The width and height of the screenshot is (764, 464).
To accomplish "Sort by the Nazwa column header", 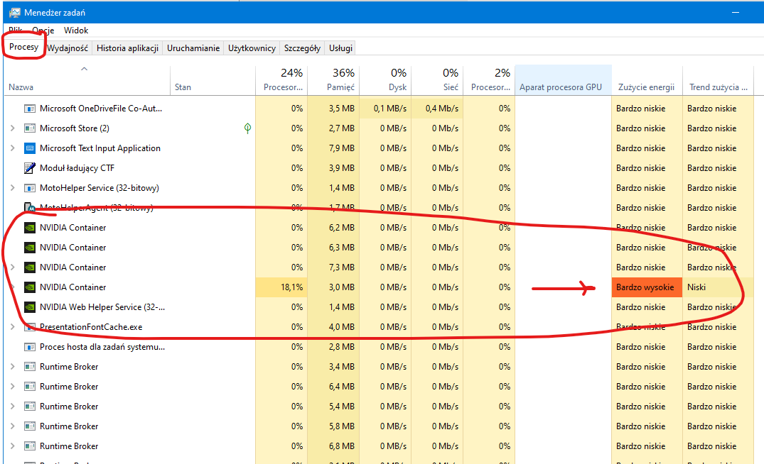I will [87, 80].
